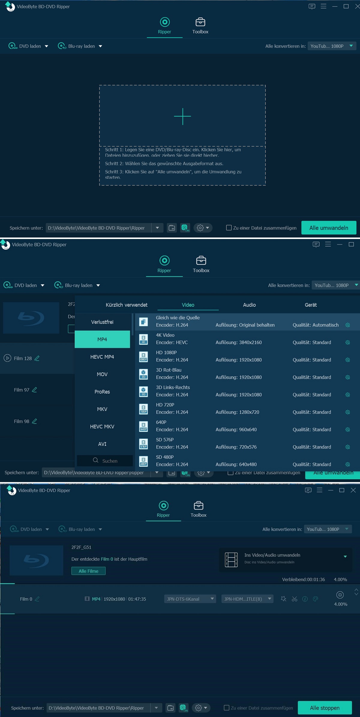360x717 pixels.
Task: Select the 4K Video preset icon
Action: tap(143, 339)
